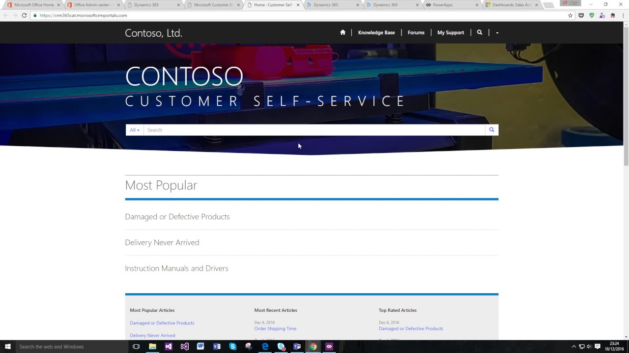Expand the All search filter dropdown

coord(135,130)
